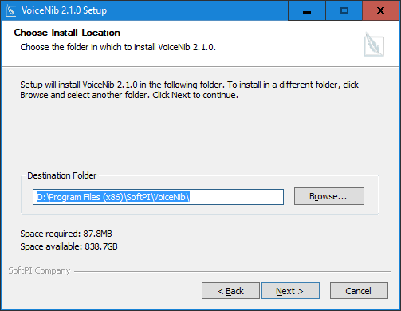Viewport: 401px width, 311px height.
Task: Click the "Choose the folder in which" subtitle
Action: click(118, 47)
